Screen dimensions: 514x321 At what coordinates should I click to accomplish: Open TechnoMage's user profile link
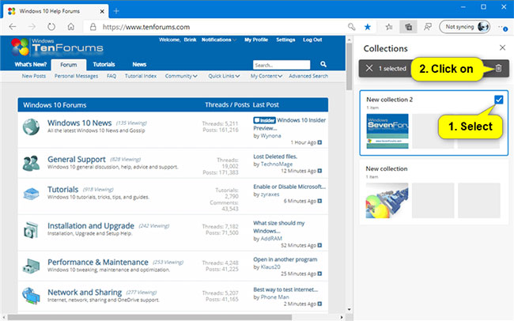pos(276,164)
